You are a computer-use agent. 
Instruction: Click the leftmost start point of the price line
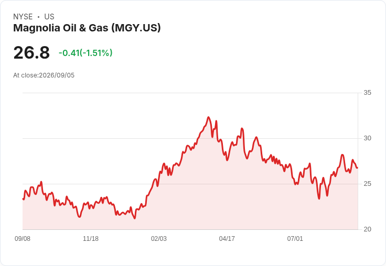coord(23,199)
